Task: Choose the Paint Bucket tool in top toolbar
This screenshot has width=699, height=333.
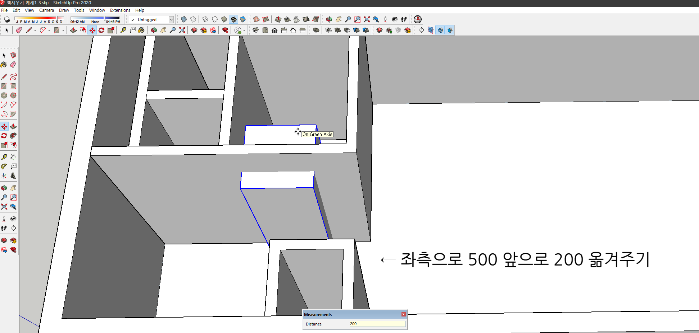Action: pyautogui.click(x=141, y=30)
